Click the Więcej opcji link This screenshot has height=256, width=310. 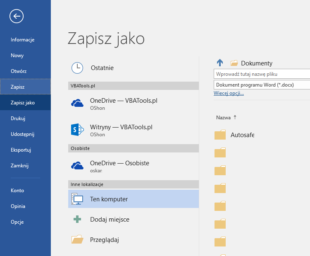pos(229,93)
